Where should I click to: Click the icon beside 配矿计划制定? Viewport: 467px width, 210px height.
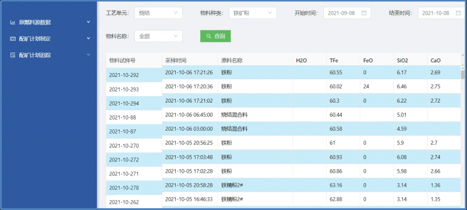[x=12, y=38]
